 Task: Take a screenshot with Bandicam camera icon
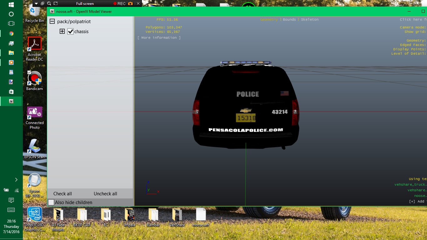[130, 4]
